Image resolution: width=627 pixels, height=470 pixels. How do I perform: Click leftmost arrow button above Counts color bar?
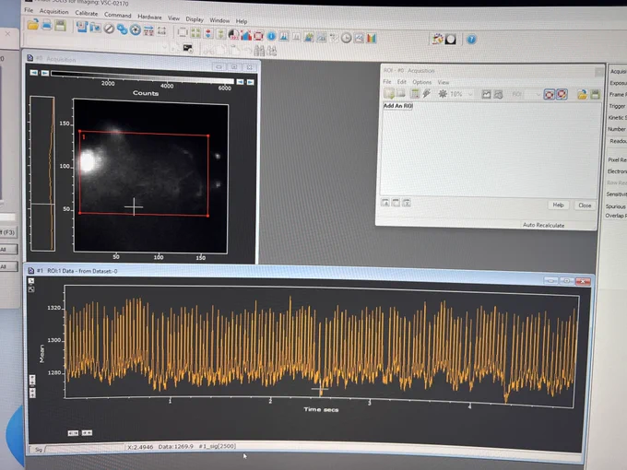34,72
